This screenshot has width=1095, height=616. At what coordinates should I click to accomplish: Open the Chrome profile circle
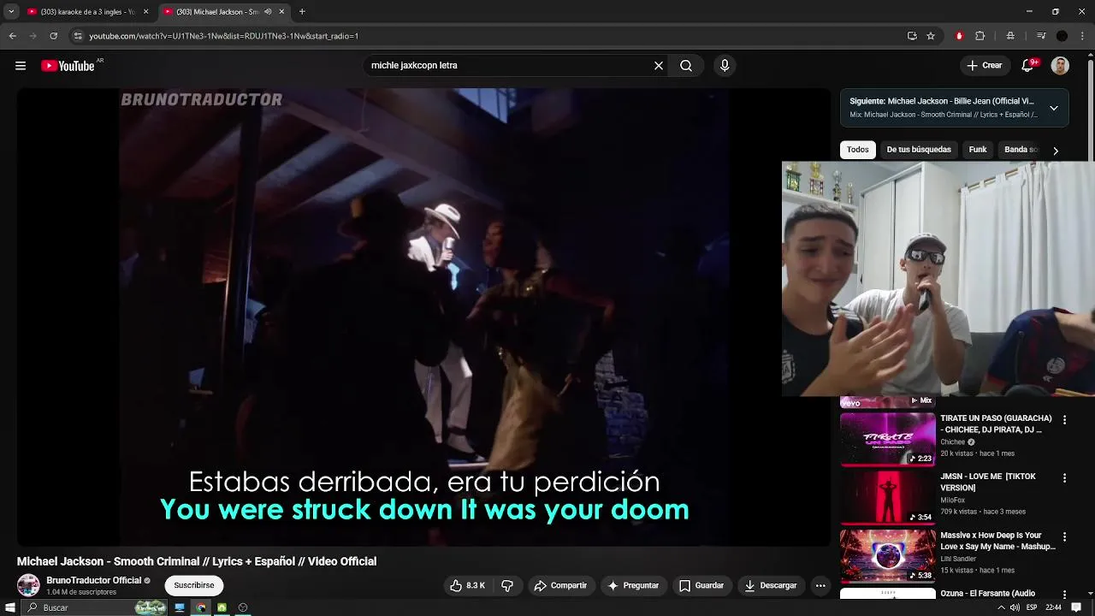tap(1062, 36)
